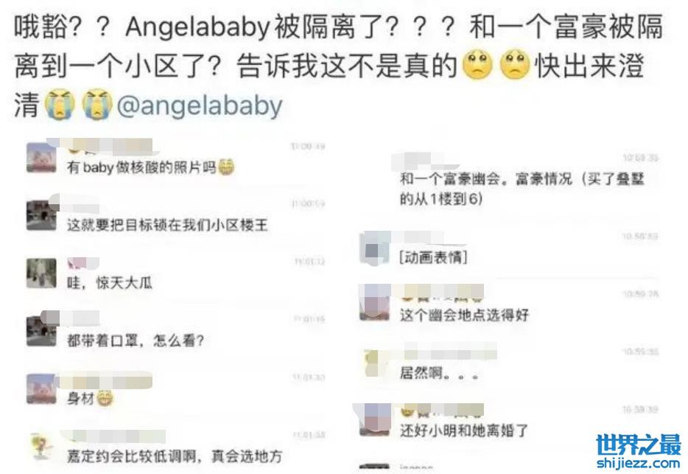Open avatar beside 'baby做核酸的照片吗' message
Image resolution: width=688 pixels, height=474 pixels.
pos(41,158)
